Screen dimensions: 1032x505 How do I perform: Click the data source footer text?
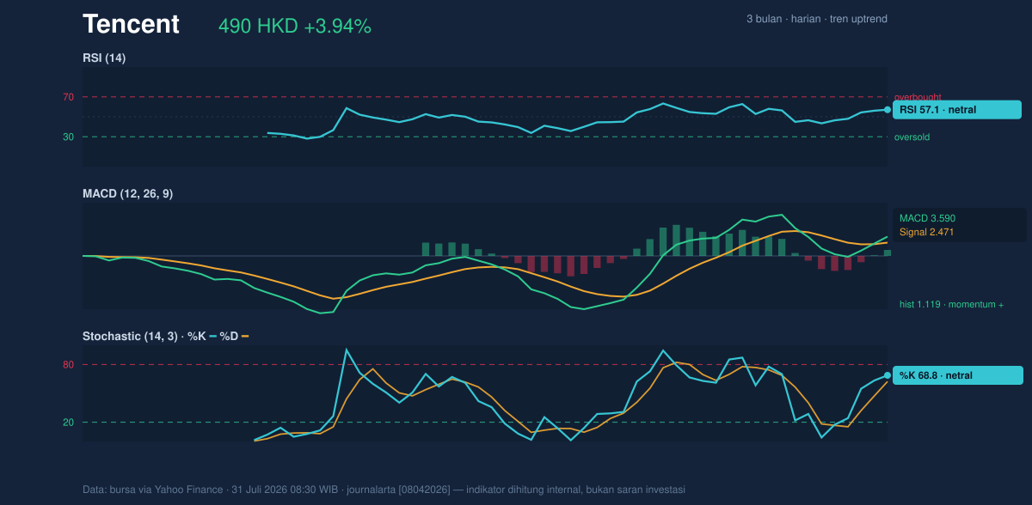click(384, 490)
